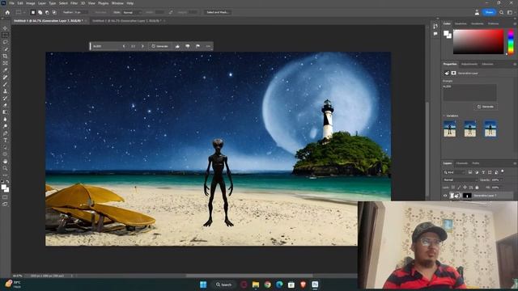This screenshot has width=518, height=291.
Task: Open the layer blend mode dropdown
Action: pos(460,179)
